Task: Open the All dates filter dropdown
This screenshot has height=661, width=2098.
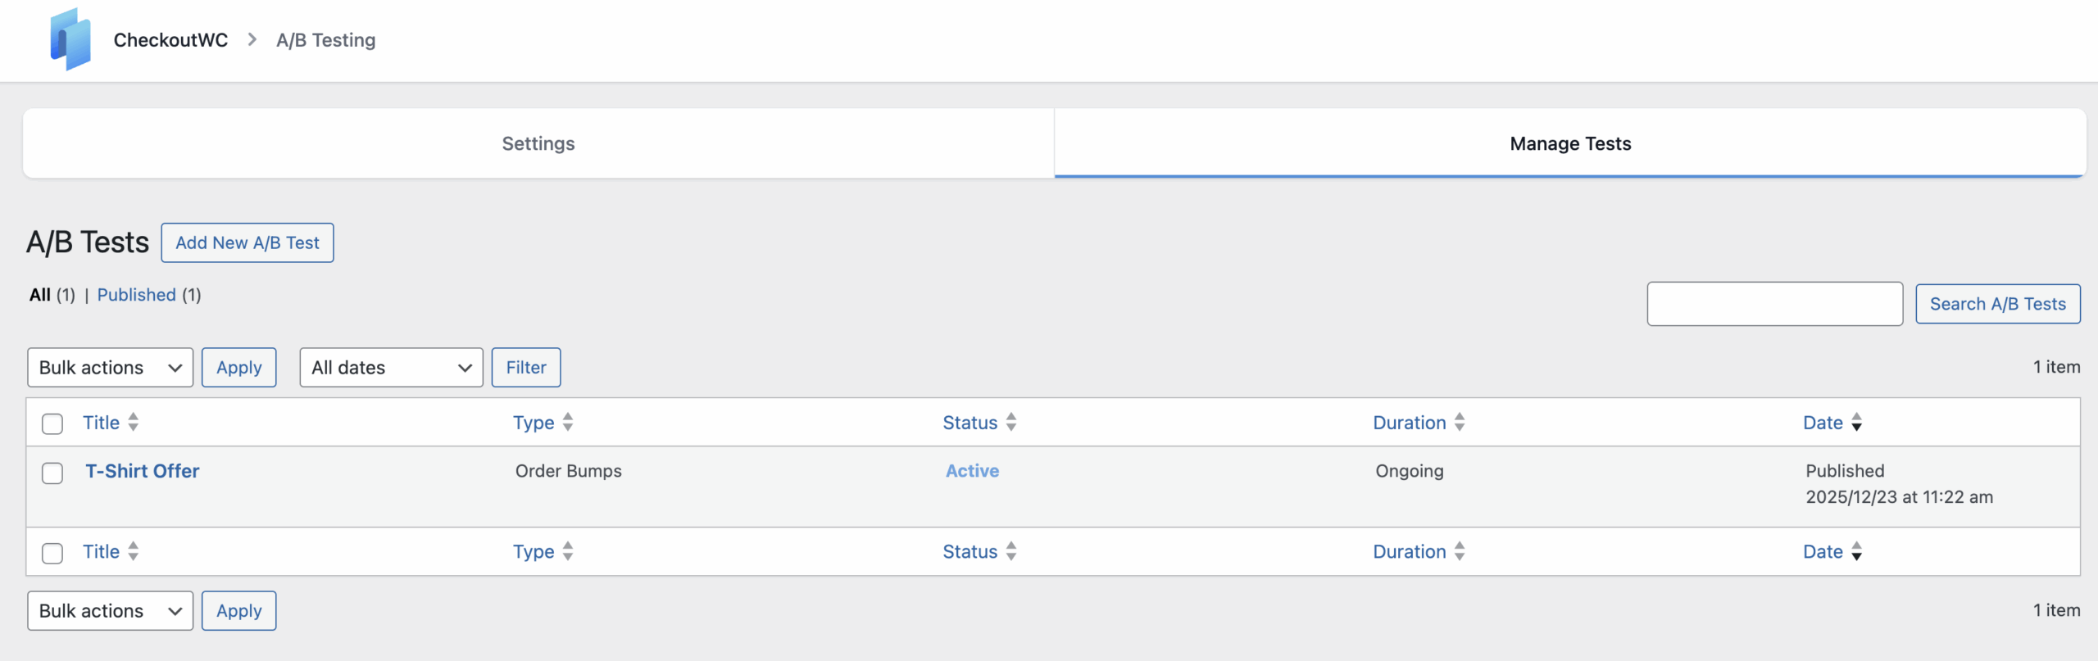Action: coord(391,367)
